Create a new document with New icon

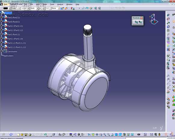click(x=18, y=135)
